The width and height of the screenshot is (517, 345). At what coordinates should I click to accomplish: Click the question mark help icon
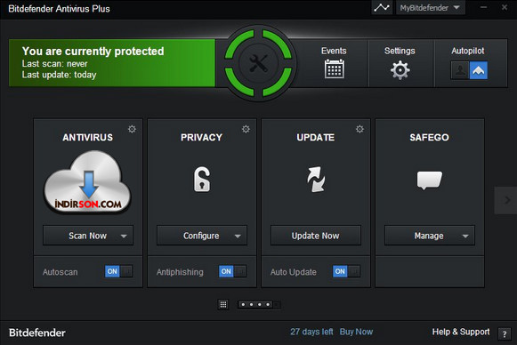pyautogui.click(x=505, y=333)
